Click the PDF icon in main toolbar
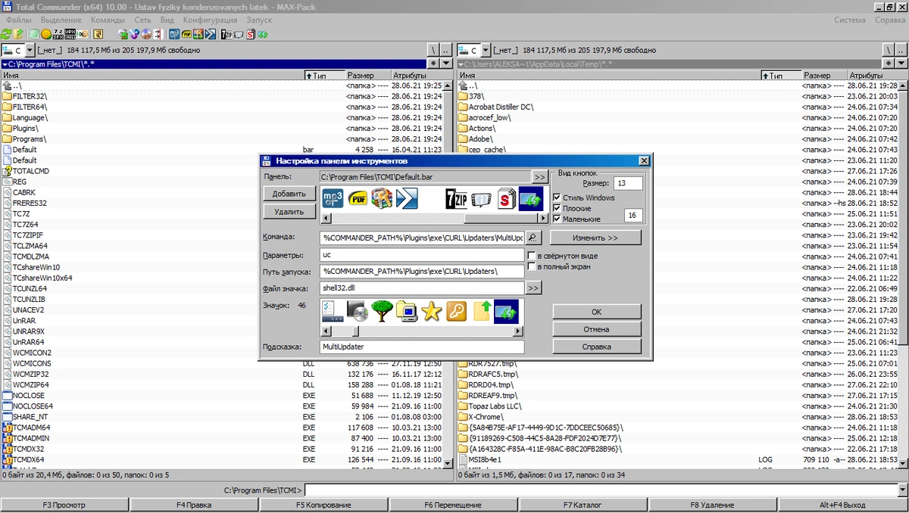909x513 pixels. tap(186, 34)
